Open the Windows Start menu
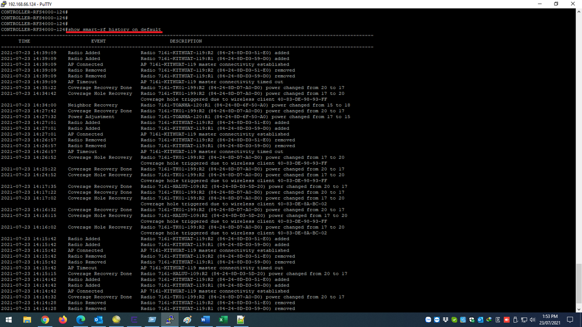The image size is (582, 327). point(9,319)
